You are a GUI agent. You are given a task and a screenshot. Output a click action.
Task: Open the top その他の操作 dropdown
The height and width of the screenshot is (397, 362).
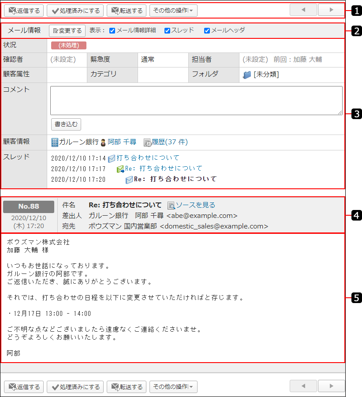pyautogui.click(x=173, y=11)
